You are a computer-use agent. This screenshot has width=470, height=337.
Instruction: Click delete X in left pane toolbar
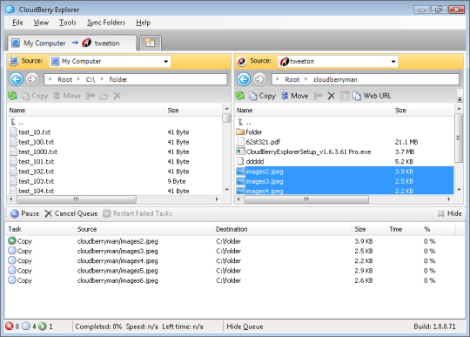(117, 96)
